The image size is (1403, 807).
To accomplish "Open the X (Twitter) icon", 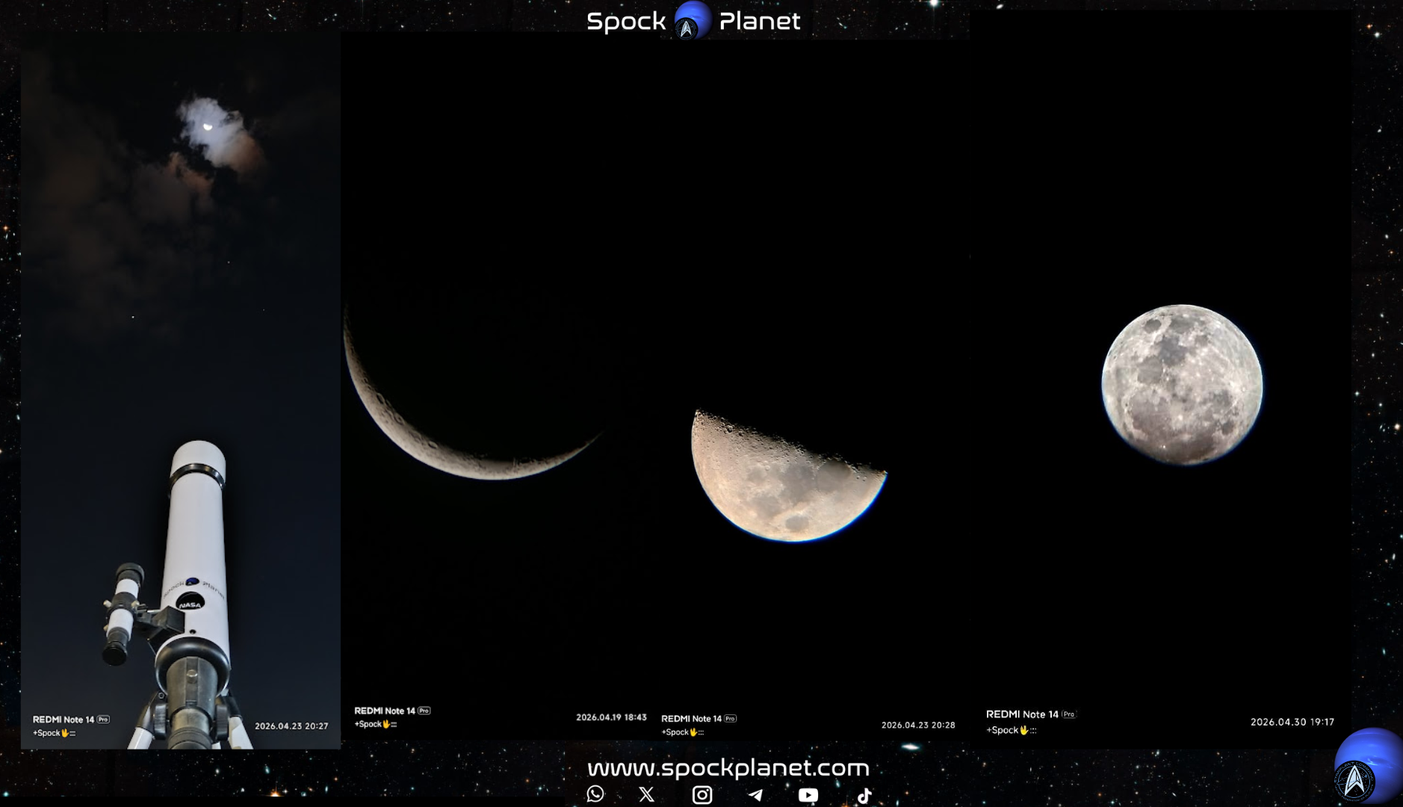I will tap(647, 795).
